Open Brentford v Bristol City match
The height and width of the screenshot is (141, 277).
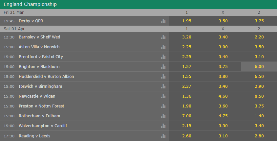pos(41,57)
